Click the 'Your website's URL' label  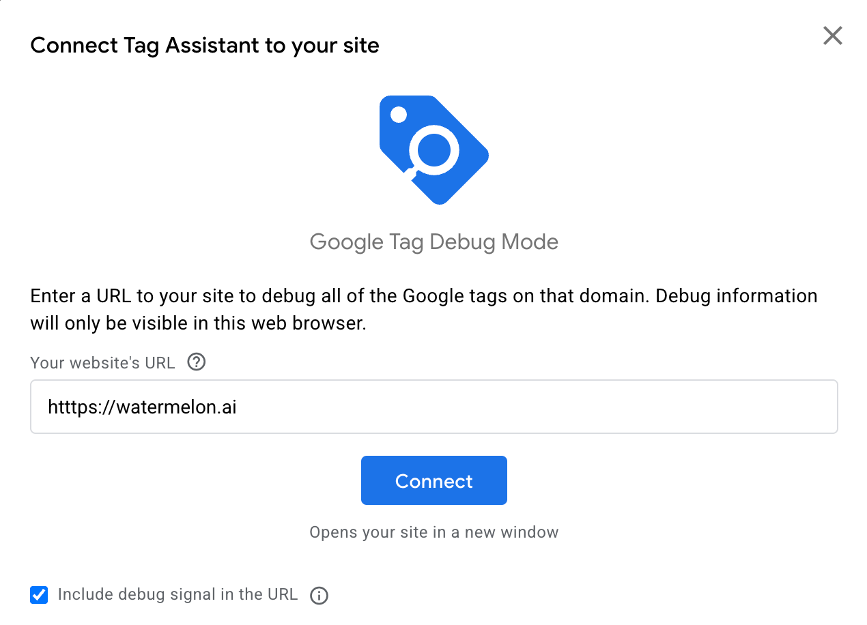click(x=102, y=362)
